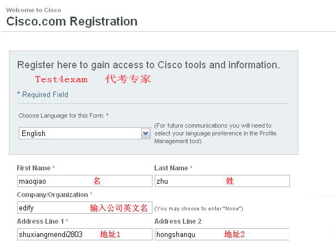Viewport: 336px width, 242px height.
Task: Open the language dropdown arrow
Action: point(146,133)
